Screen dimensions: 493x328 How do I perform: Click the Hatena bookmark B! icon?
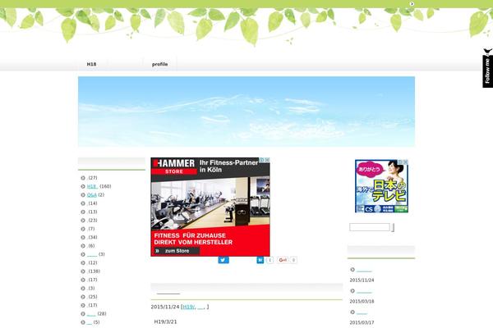(x=260, y=260)
